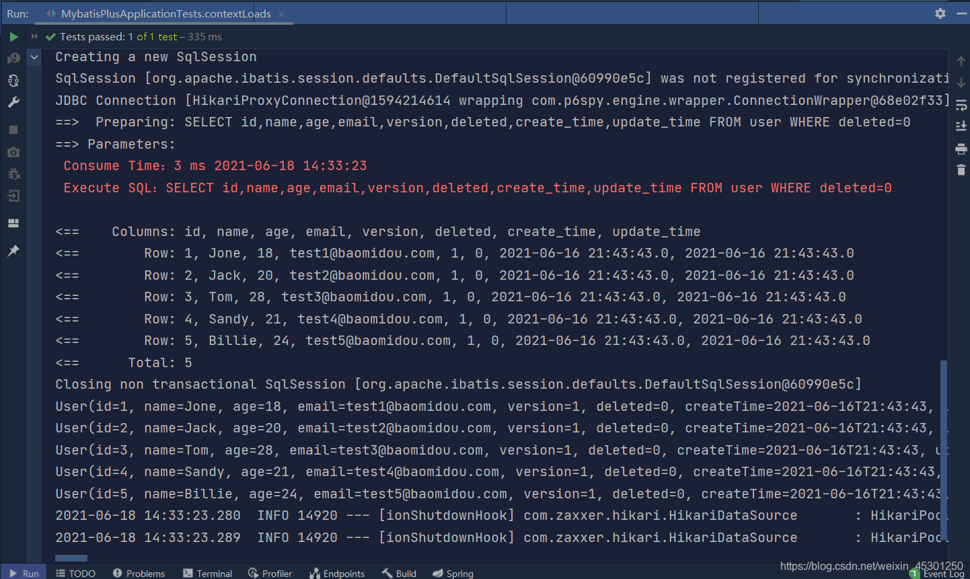970x579 pixels.
Task: Click the up arrow stack trace icon
Action: point(961,61)
